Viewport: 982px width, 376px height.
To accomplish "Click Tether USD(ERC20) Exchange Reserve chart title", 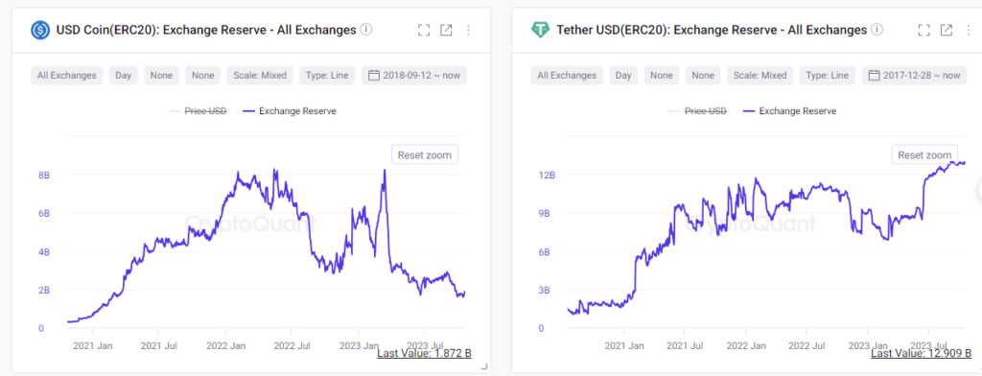I will 712,30.
